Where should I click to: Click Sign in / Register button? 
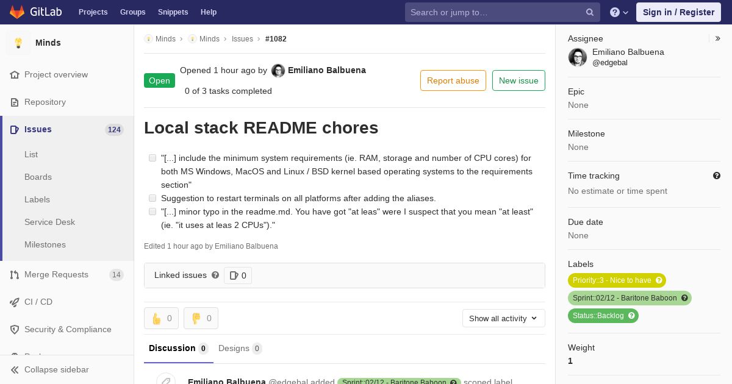point(678,12)
